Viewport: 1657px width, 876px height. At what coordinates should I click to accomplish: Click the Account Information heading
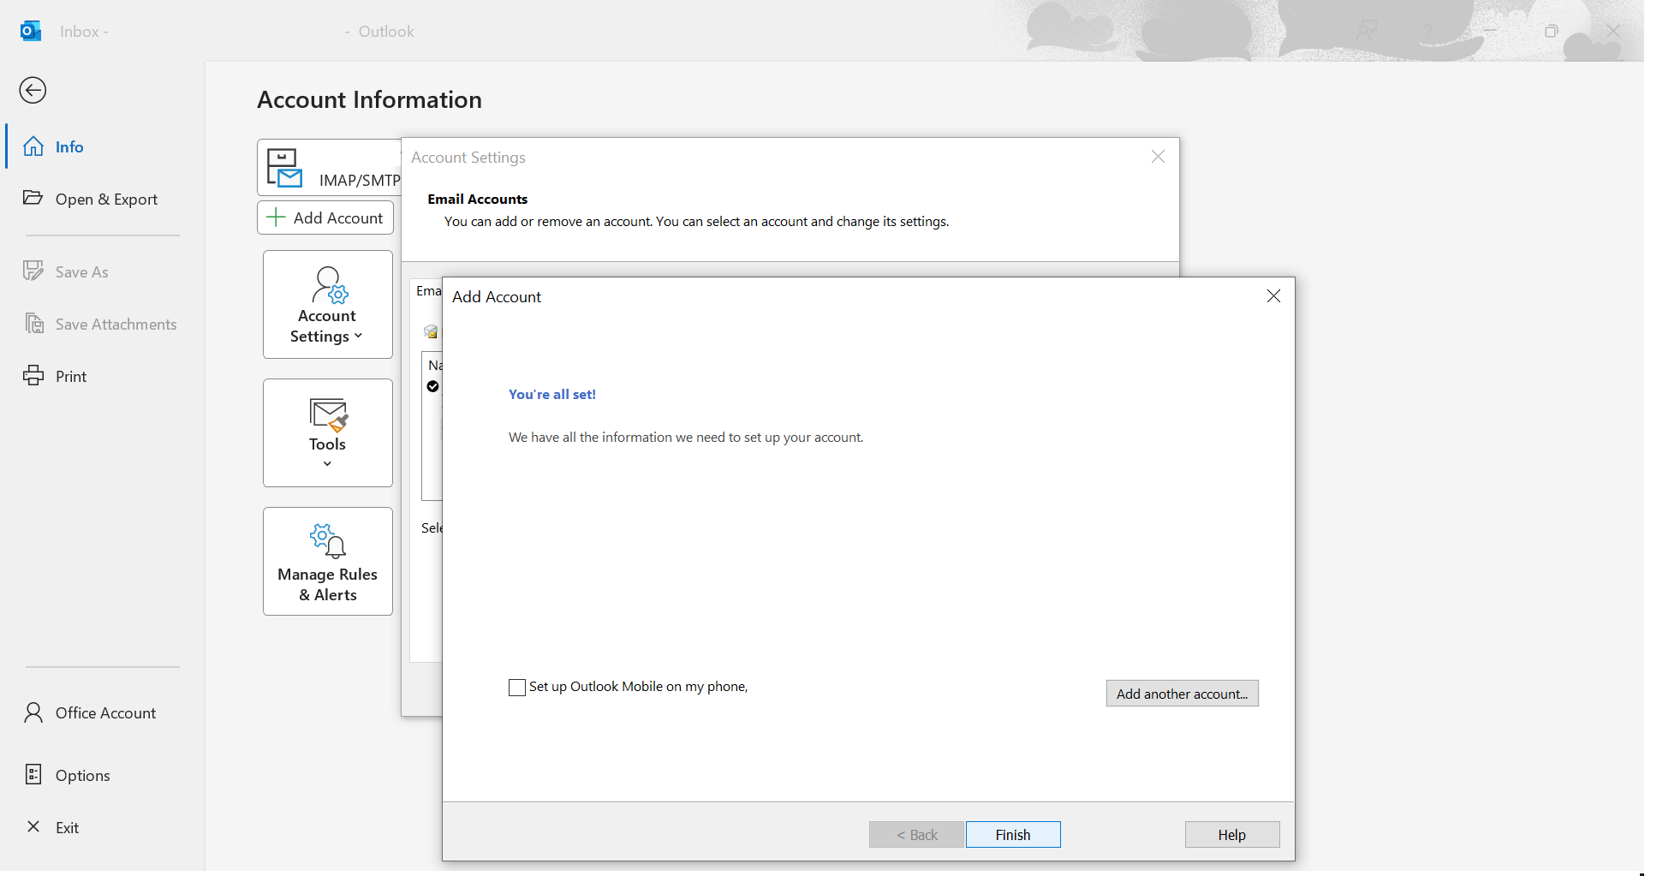(369, 100)
